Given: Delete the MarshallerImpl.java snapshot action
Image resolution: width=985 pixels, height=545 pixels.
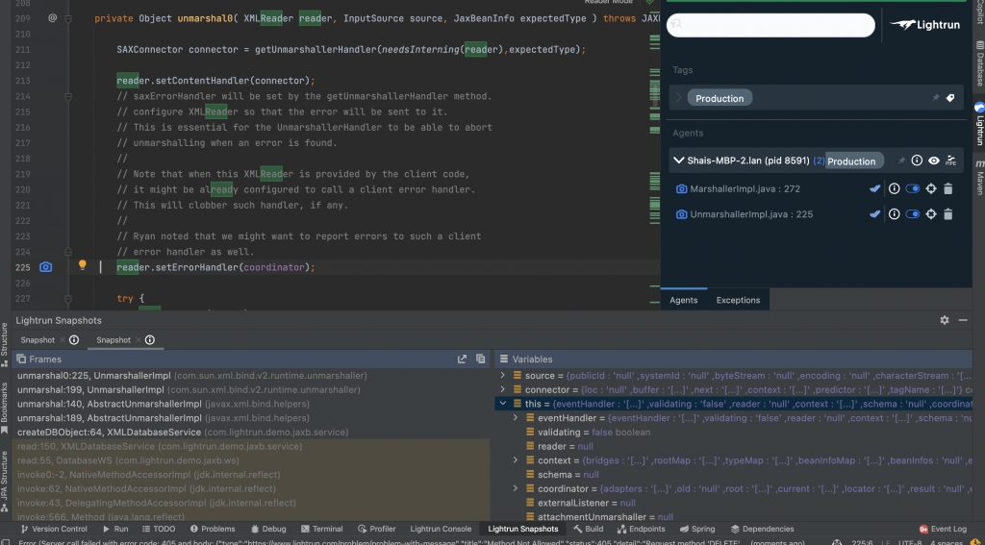Looking at the screenshot, I should 947,189.
